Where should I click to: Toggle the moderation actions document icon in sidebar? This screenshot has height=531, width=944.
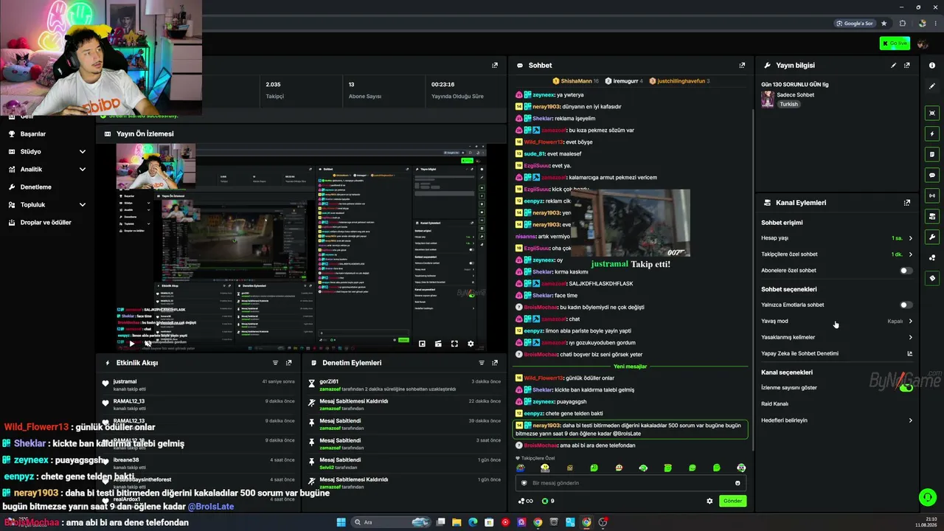pyautogui.click(x=932, y=154)
